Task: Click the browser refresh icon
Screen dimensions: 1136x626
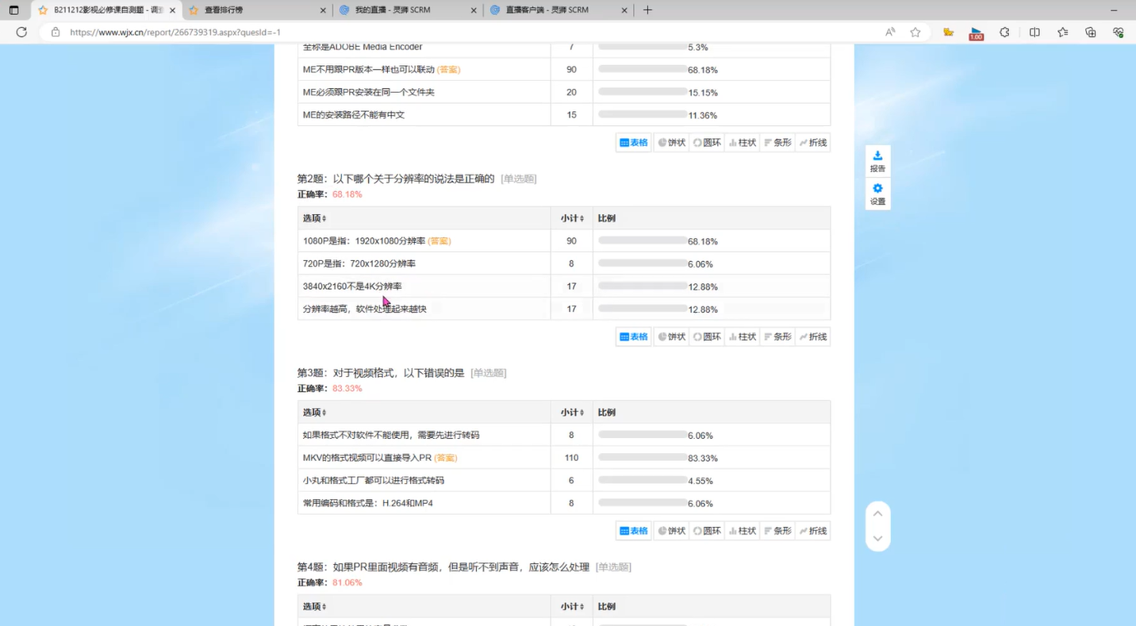Action: tap(21, 33)
